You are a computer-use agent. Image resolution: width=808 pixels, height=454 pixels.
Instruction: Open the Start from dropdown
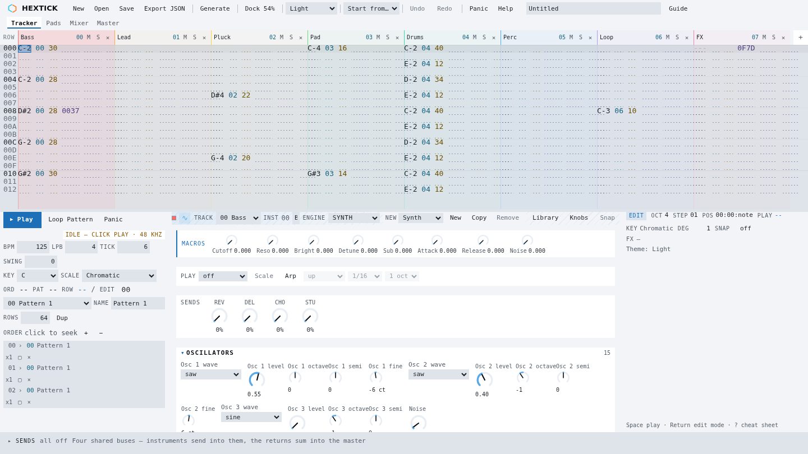tap(371, 8)
